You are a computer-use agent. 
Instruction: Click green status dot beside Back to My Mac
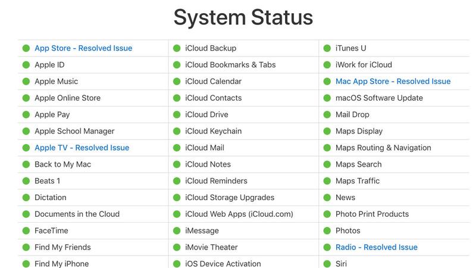(x=26, y=164)
